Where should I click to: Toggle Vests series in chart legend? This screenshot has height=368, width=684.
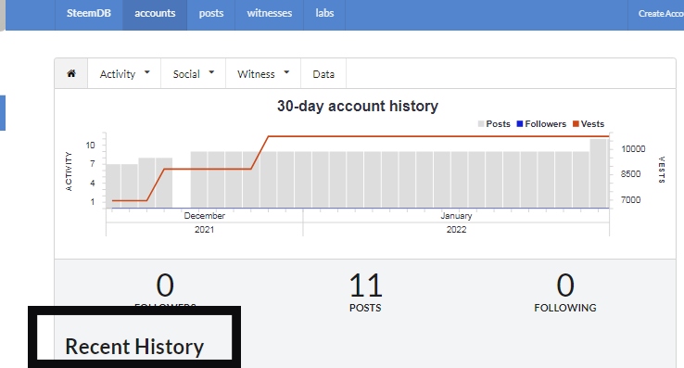click(589, 124)
